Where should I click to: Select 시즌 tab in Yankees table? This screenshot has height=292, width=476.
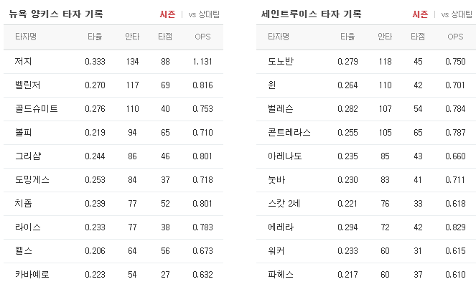[x=167, y=14]
